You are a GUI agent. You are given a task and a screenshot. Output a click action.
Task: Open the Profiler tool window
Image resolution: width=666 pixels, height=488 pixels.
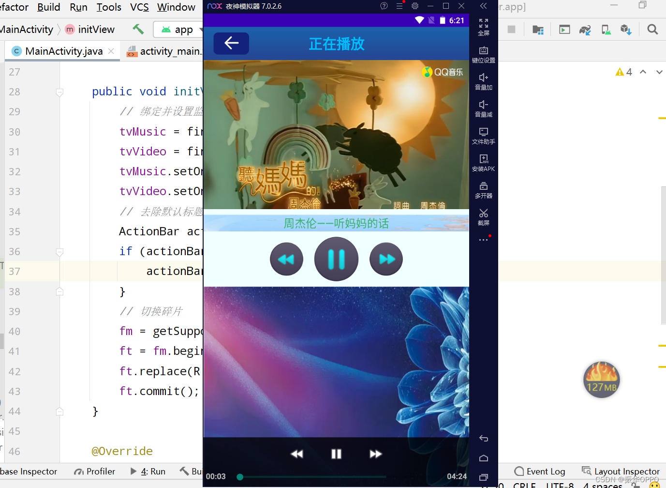(94, 471)
